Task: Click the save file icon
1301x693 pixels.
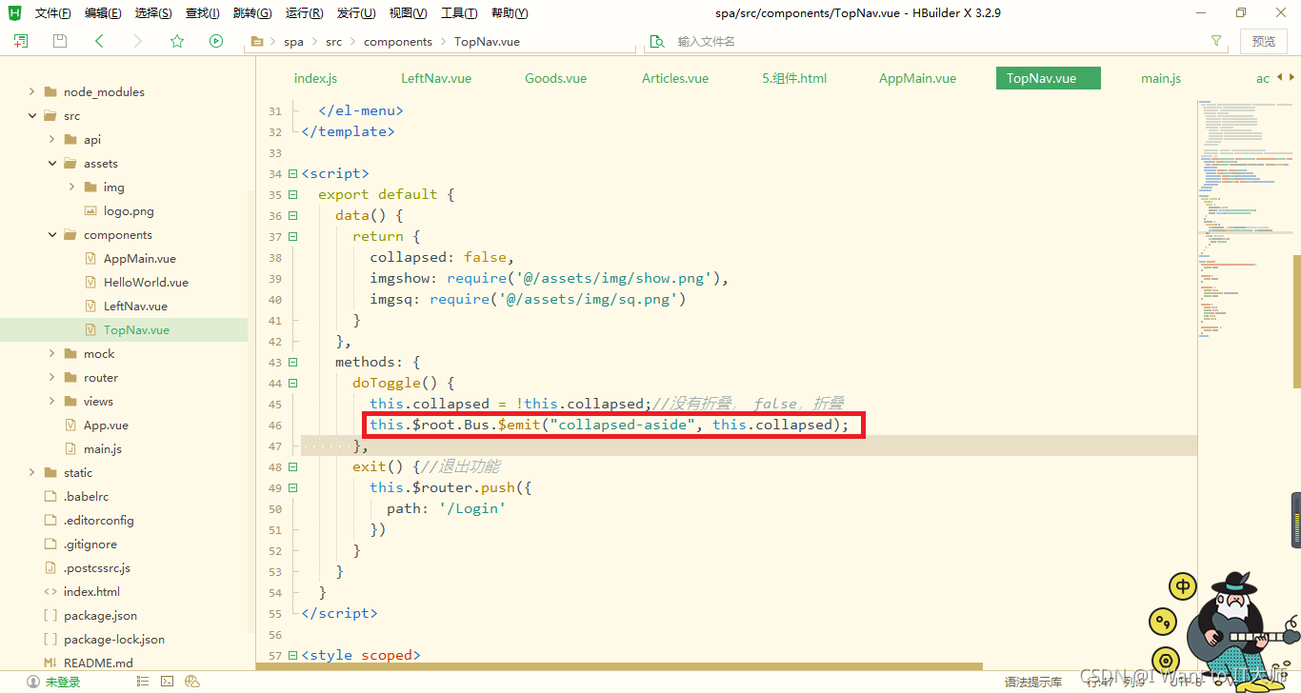Action: tap(60, 41)
